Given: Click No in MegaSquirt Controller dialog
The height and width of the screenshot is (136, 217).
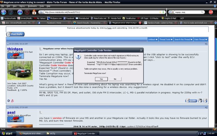Looking at the screenshot, I should pos(115,79).
